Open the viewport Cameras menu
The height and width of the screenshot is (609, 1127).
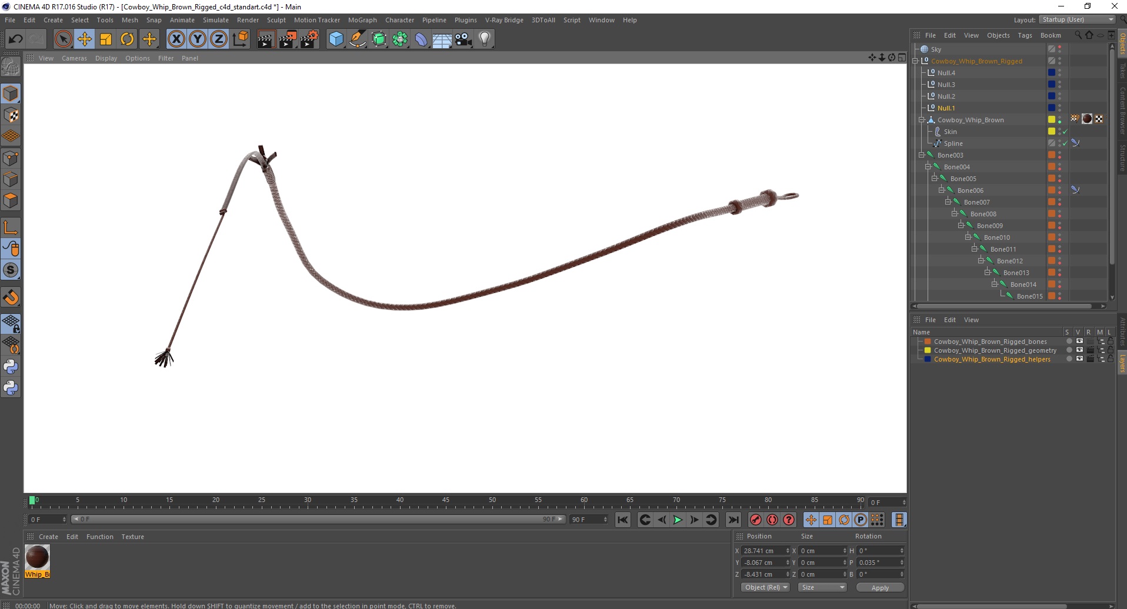tap(74, 58)
